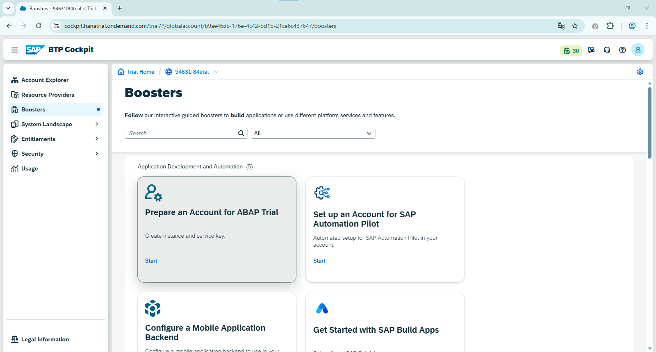Open the user profile avatar
Viewport: 656px width, 352px height.
coord(638,50)
